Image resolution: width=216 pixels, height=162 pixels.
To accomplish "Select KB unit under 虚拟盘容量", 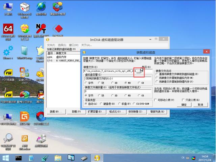I will click(x=114, y=83).
